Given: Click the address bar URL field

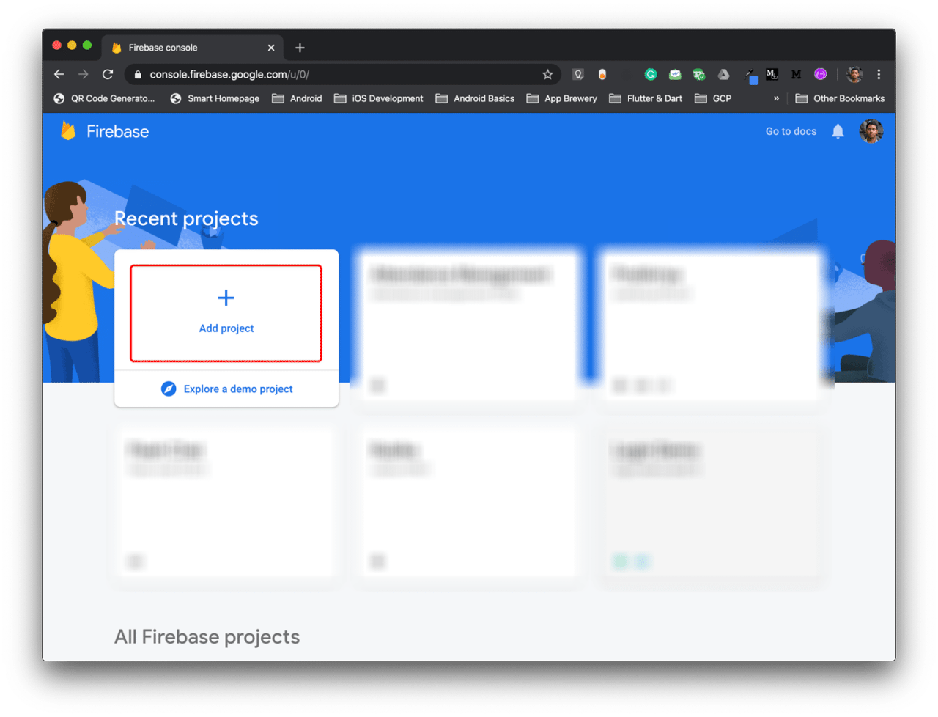Looking at the screenshot, I should click(x=343, y=74).
